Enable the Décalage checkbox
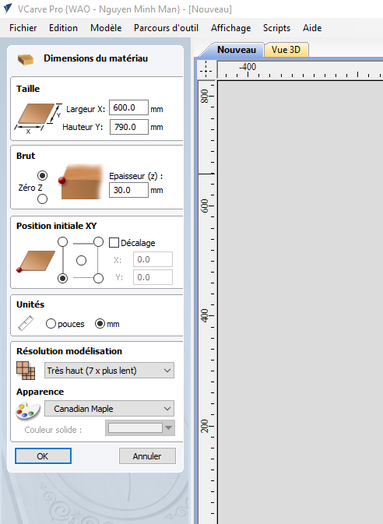 (x=114, y=243)
